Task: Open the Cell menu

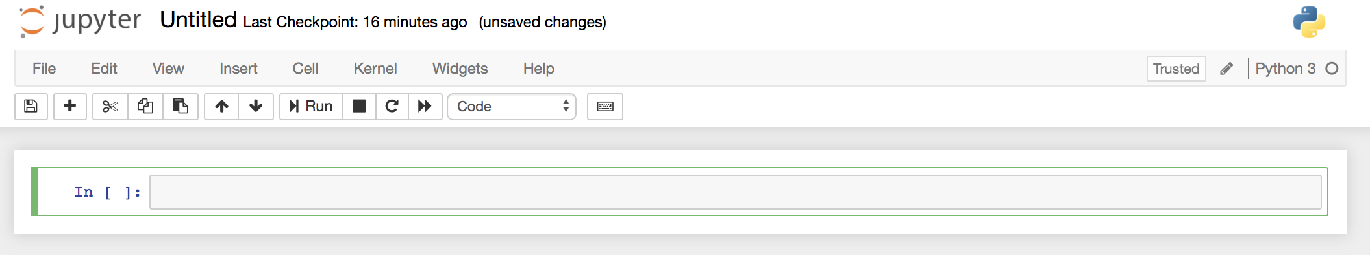Action: 305,69
